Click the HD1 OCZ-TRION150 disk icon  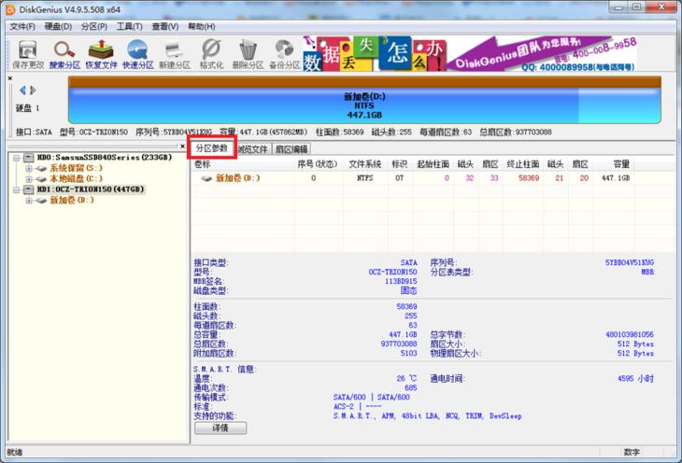tap(29, 189)
